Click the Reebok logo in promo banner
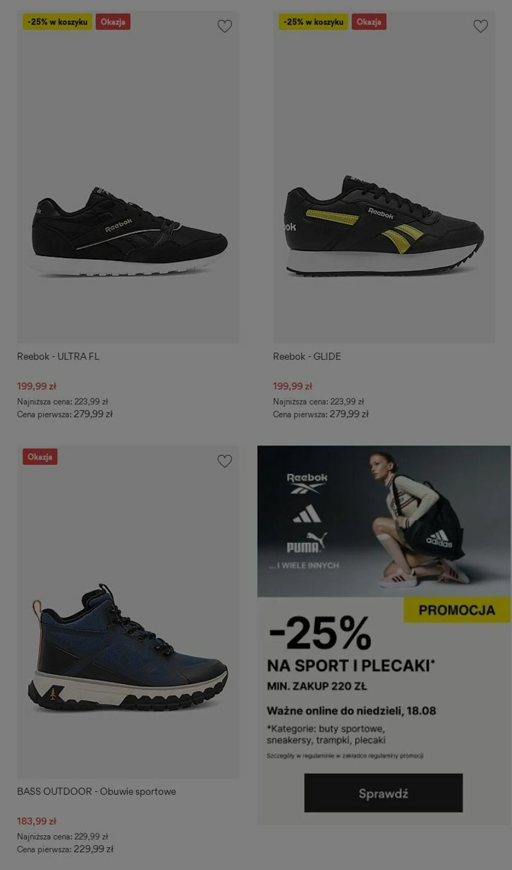 (307, 483)
